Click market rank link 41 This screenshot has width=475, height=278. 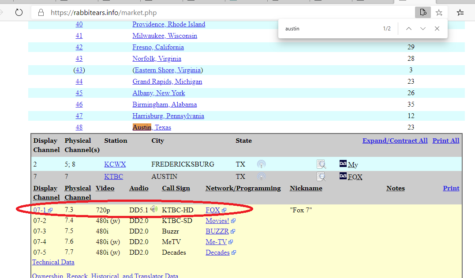coord(79,36)
